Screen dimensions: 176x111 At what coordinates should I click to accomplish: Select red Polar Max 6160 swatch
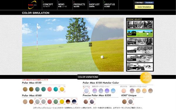(50, 102)
